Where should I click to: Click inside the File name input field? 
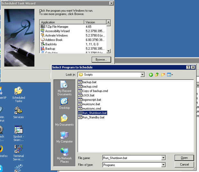132,158
